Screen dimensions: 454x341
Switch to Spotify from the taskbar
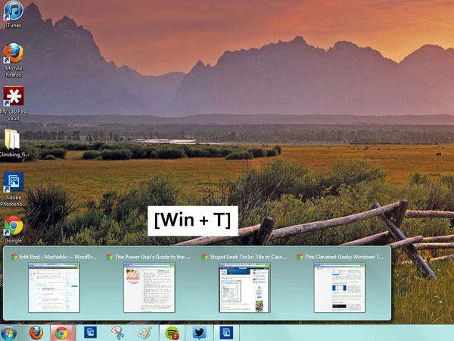click(x=172, y=332)
